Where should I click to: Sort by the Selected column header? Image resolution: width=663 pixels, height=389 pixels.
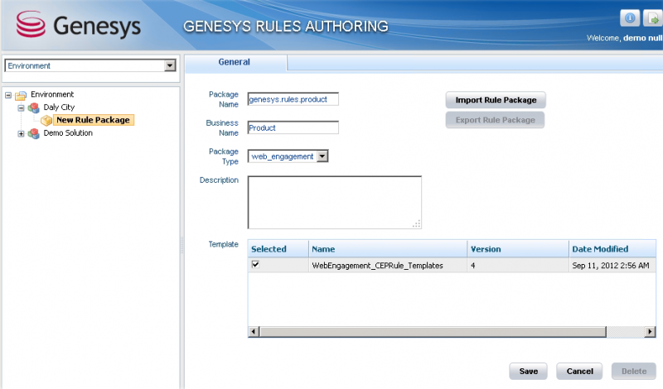coord(278,249)
